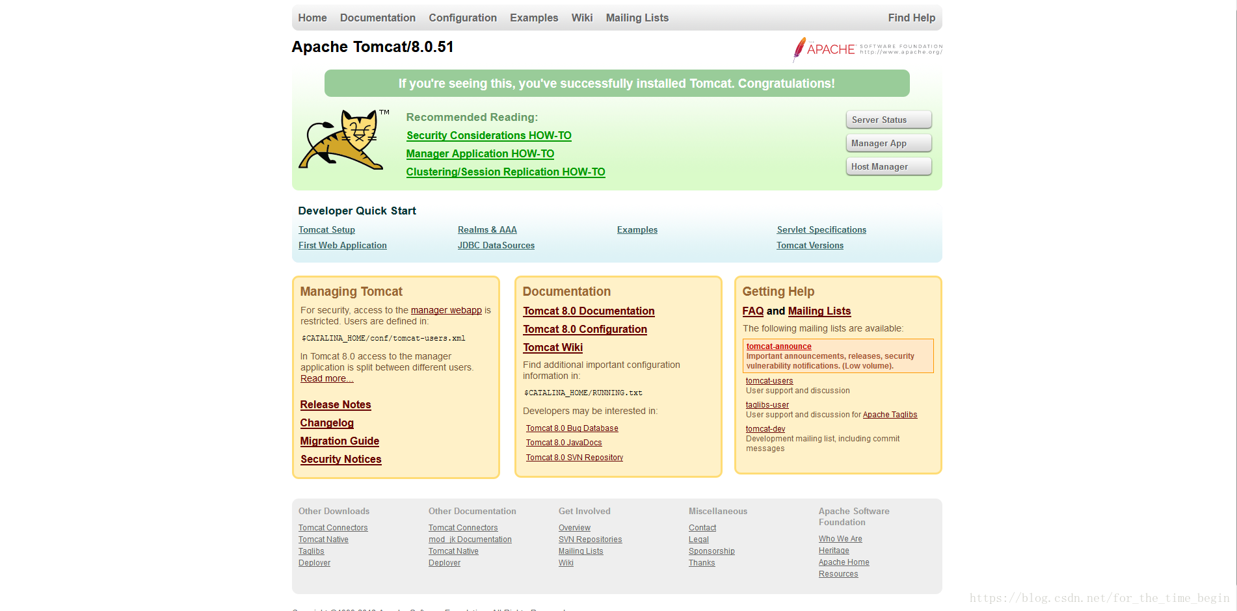Click the Read more... link
The height and width of the screenshot is (611, 1237).
pos(326,378)
